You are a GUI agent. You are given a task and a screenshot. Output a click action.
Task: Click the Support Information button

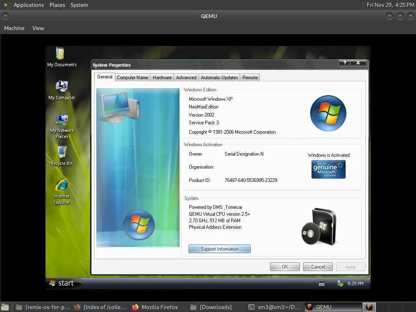pos(219,249)
